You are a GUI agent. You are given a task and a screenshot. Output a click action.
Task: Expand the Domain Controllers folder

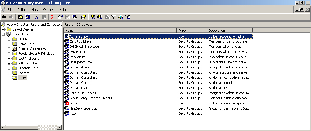(x=9, y=49)
